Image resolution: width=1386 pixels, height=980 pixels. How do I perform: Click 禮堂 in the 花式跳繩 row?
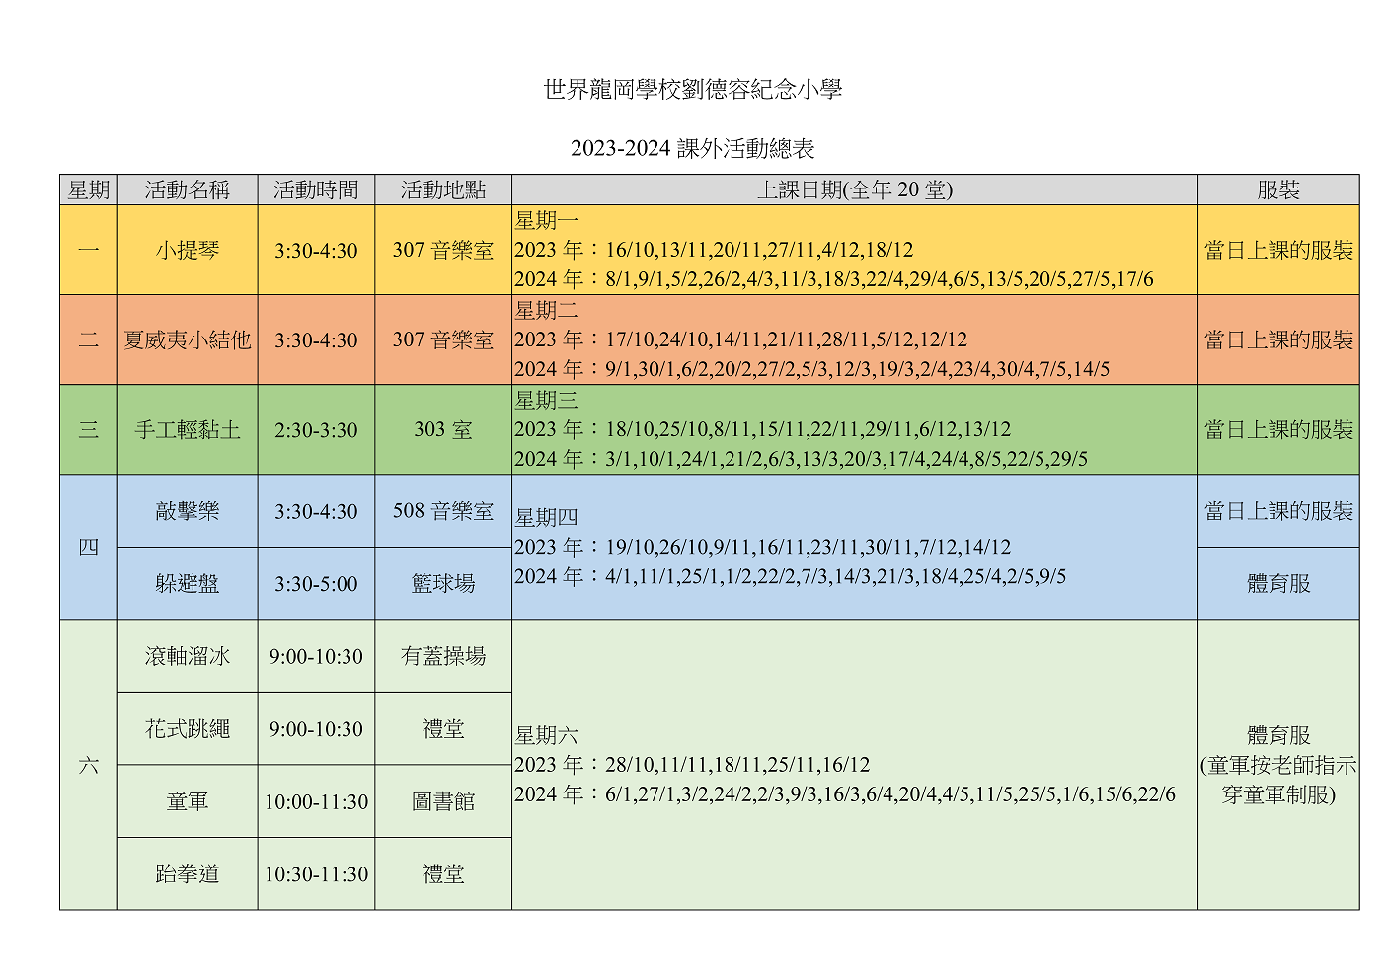443,728
